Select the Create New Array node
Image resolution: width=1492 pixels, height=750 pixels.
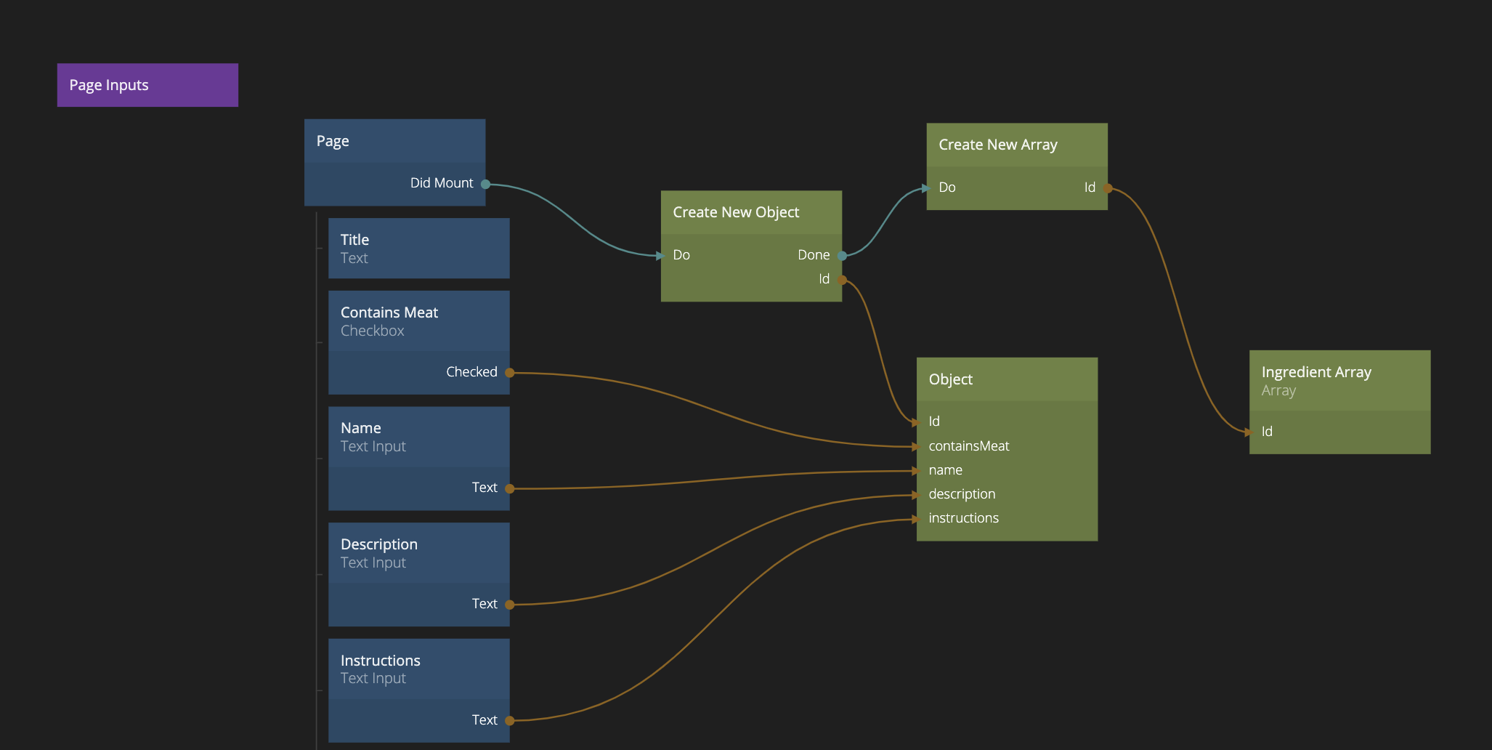point(1016,145)
